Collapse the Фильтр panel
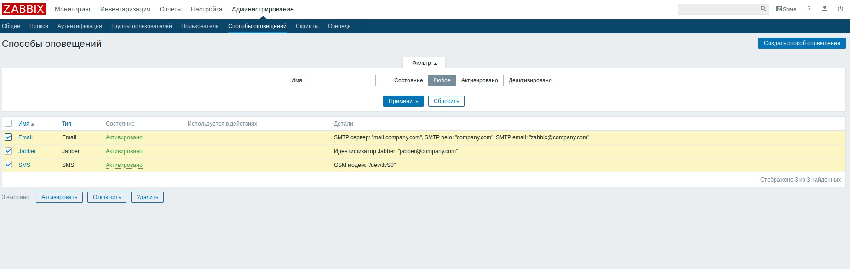This screenshot has width=850, height=269. pyautogui.click(x=424, y=63)
